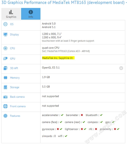Viewport: 127px width, 144px height.
Task: Click the Storage drive icon
Action: click(x=5, y=87)
